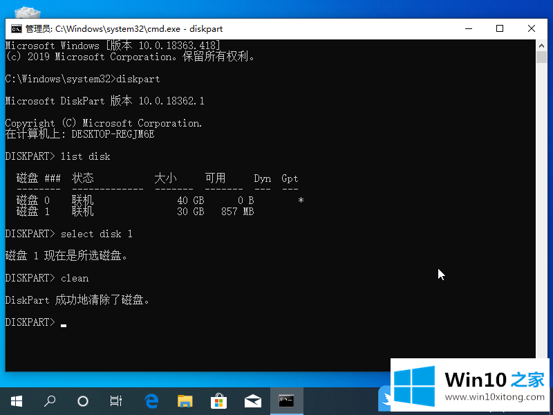The image size is (553, 415).
Task: Click the '磁盘 1' row label
Action: (32, 212)
